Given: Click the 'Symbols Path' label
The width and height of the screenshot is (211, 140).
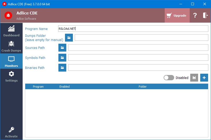Looking at the screenshot, I should tap(35, 58).
